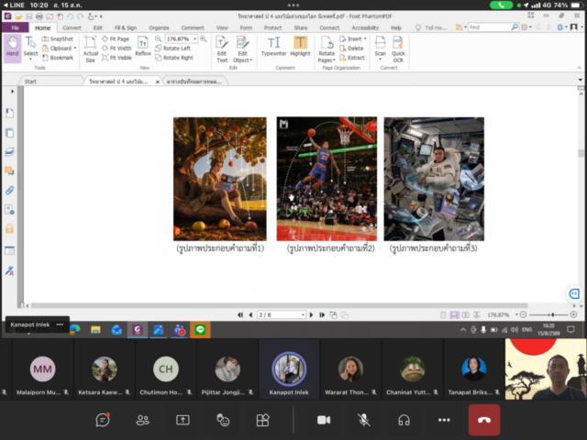587x440 pixels.
Task: Expand the left navigation panel arrow
Action: (12, 92)
